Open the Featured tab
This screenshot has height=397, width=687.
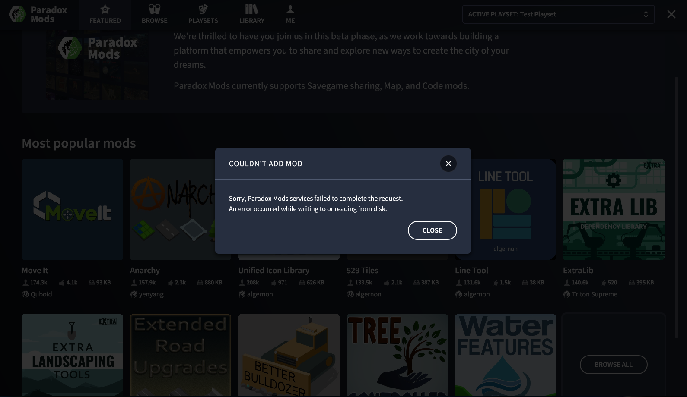tap(105, 15)
